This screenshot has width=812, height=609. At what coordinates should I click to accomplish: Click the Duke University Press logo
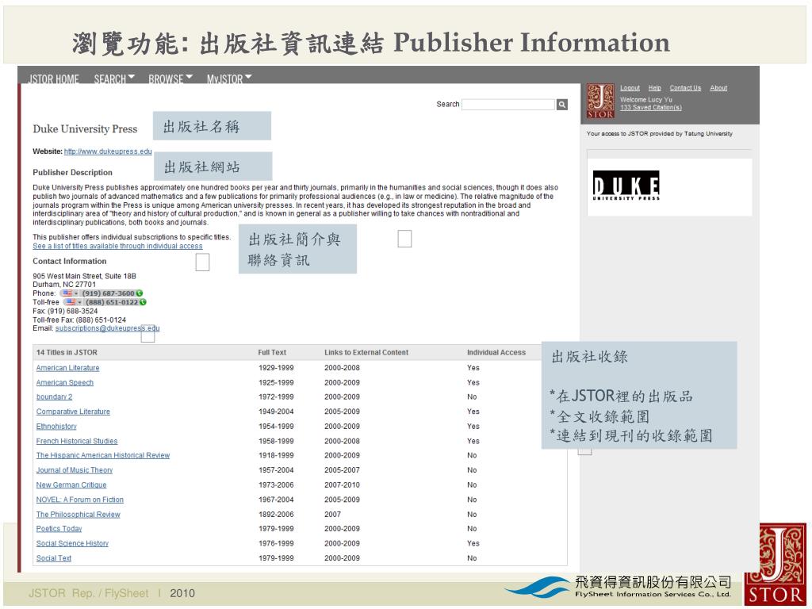click(626, 186)
